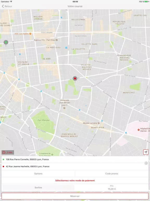Tap transit icon near Molière Vauban
150x201 pixels.
[61, 18]
